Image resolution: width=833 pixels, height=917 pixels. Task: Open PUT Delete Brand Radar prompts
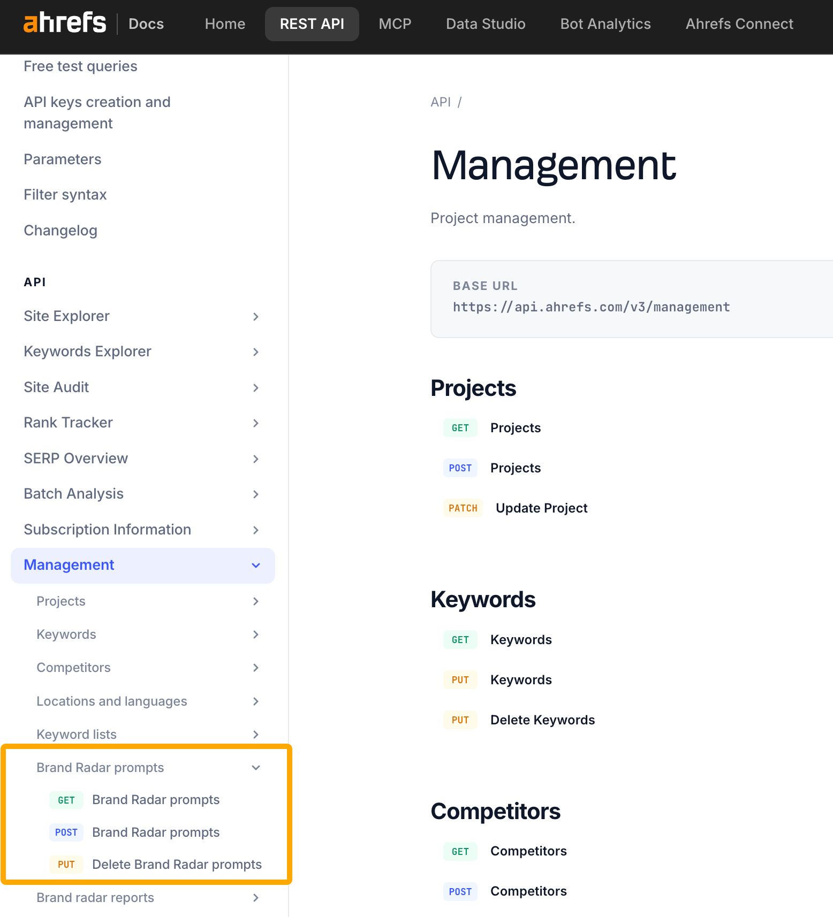[155, 865]
